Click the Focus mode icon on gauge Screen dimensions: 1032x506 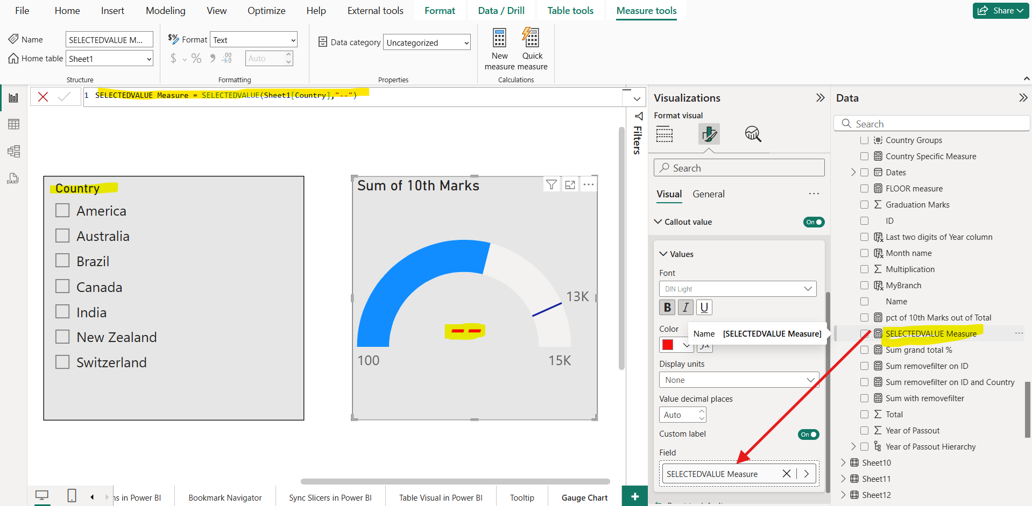tap(570, 185)
